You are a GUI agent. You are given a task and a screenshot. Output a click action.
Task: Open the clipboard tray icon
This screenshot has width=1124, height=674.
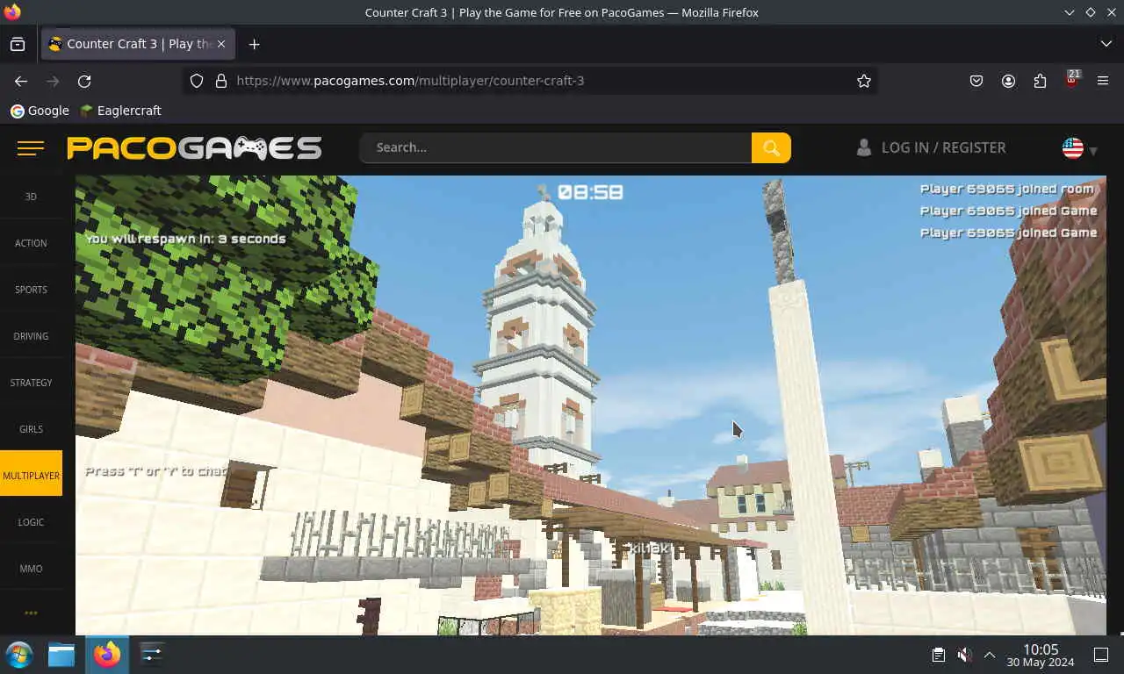pyautogui.click(x=938, y=655)
